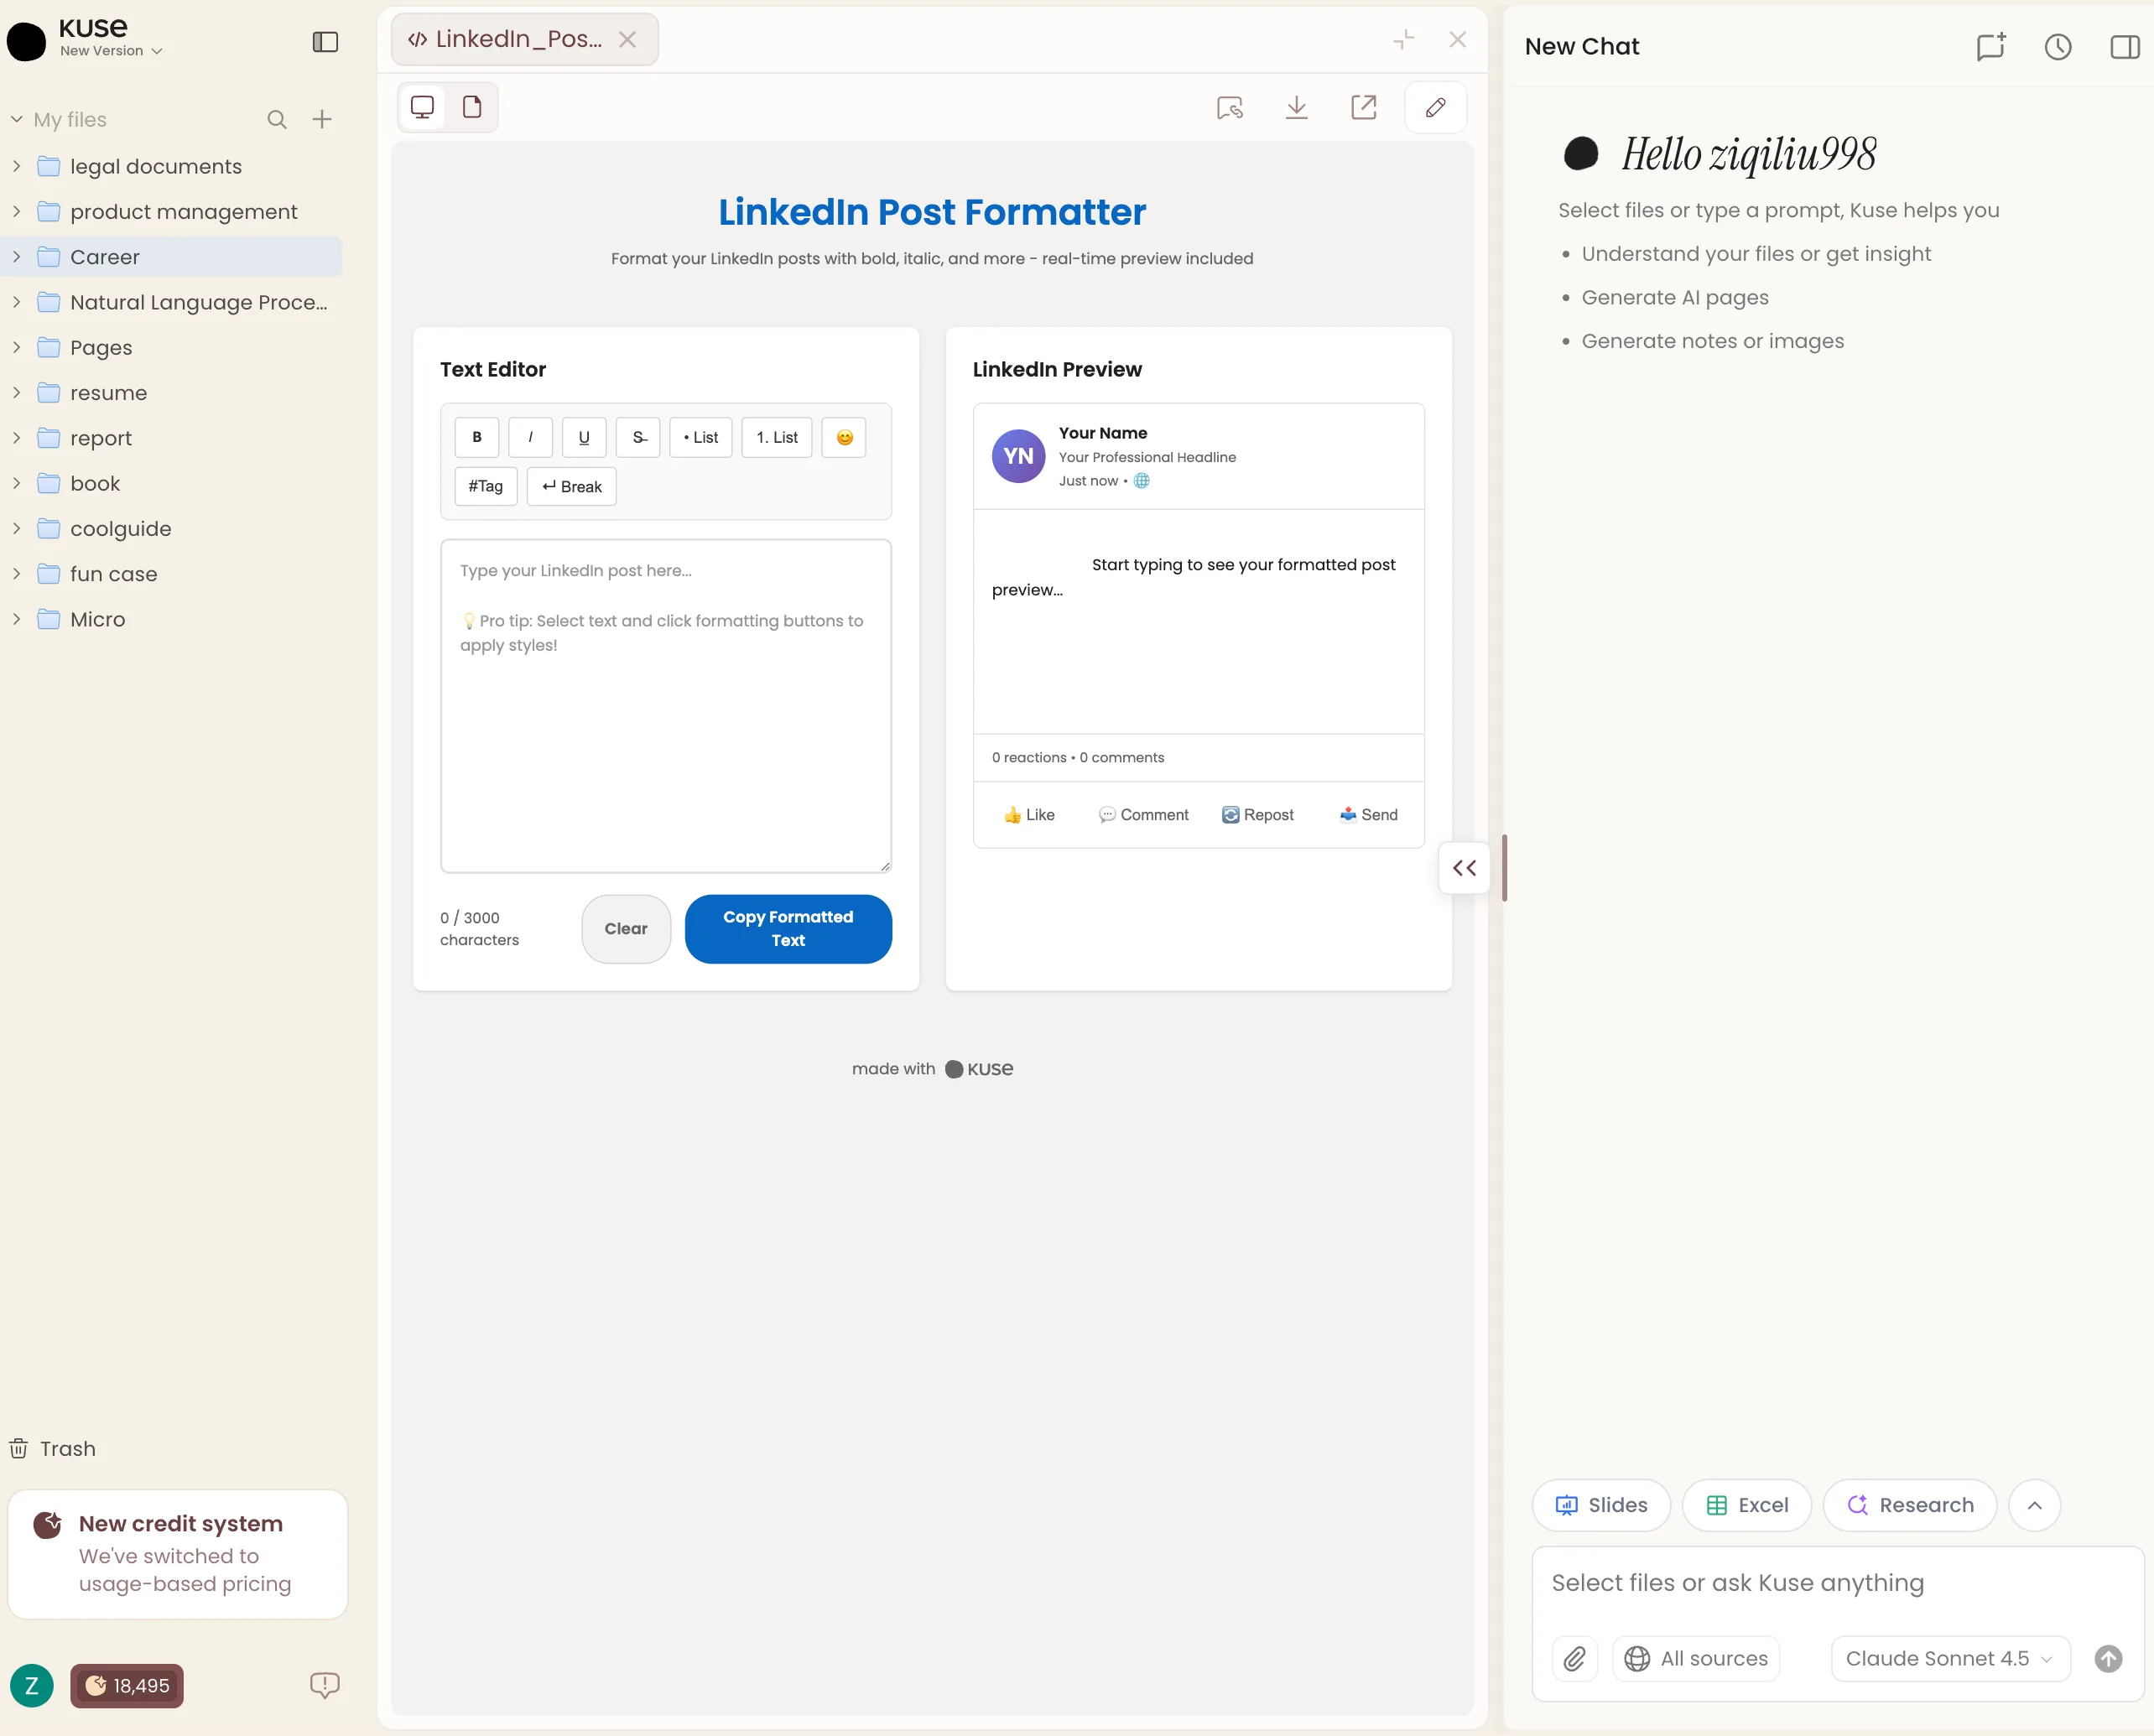Click the select-element cursor icon
2154x1736 pixels.
tap(1229, 107)
